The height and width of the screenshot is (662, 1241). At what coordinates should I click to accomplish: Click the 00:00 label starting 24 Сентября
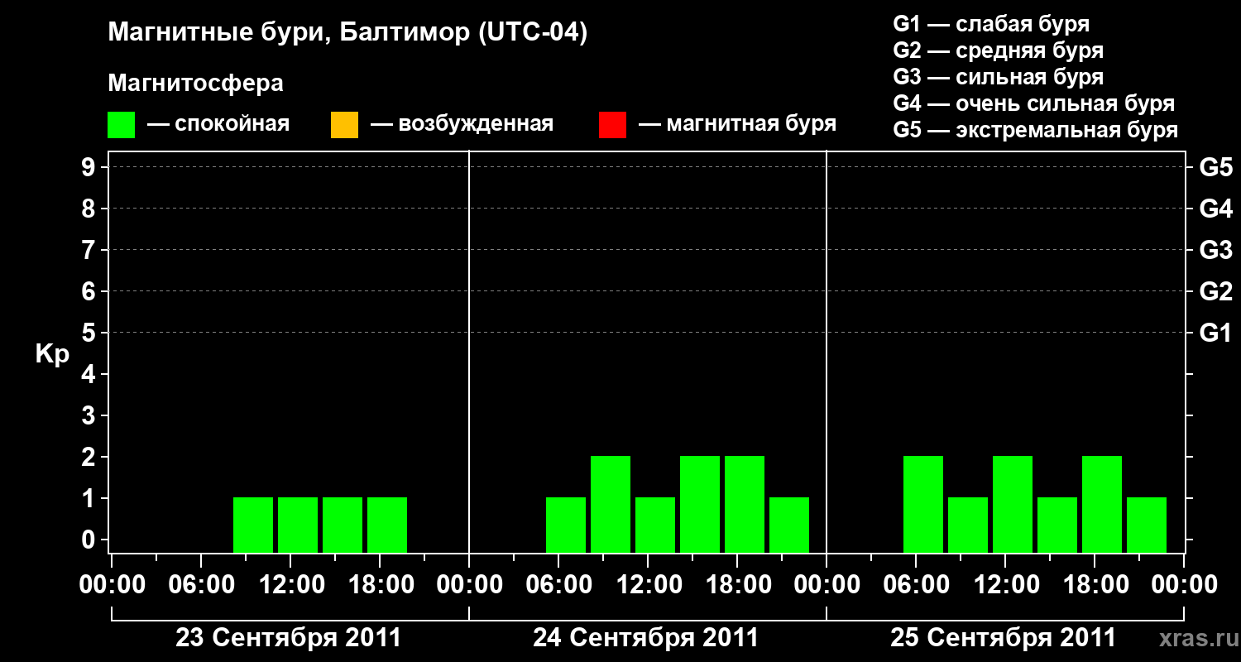point(469,585)
